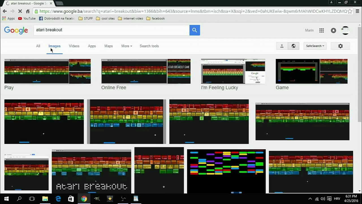The image size is (362, 204).
Task: Open the Windows Store taskbar icon
Action: pyautogui.click(x=71, y=199)
